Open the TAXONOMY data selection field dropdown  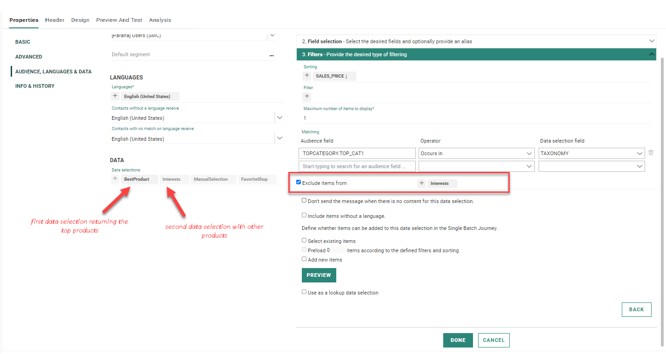pos(592,153)
